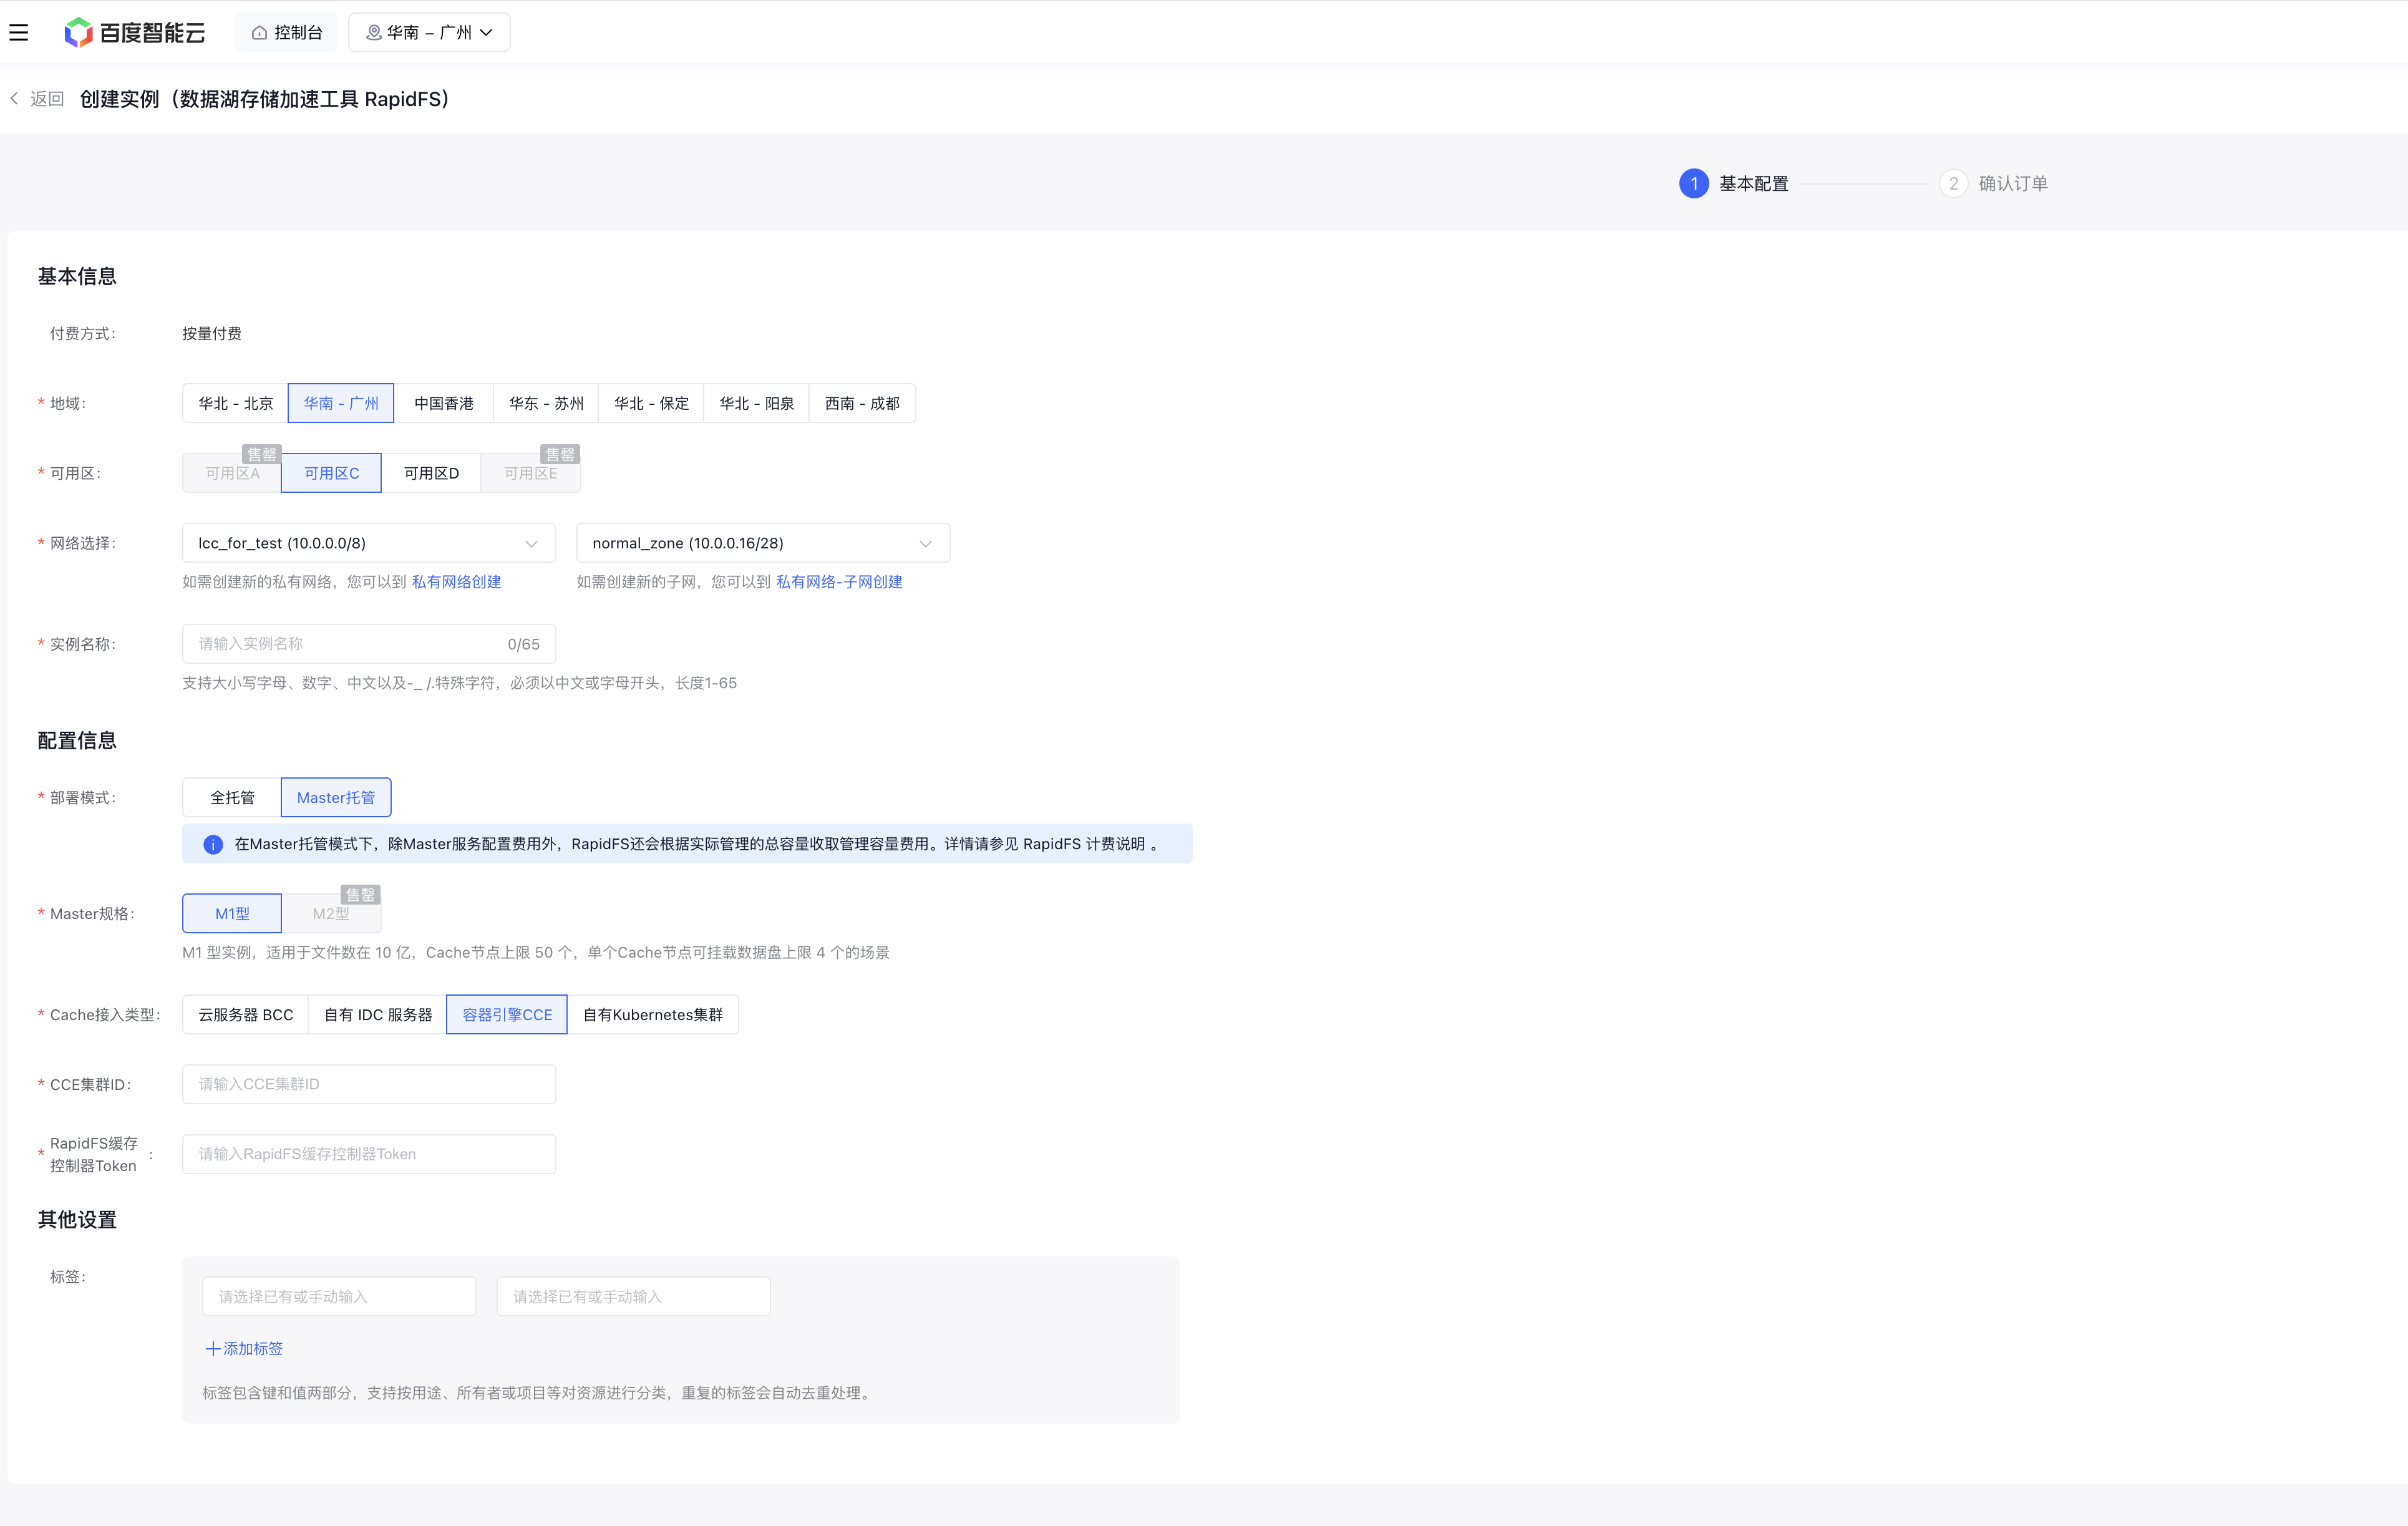Select region 华北 - 阳泉
The image size is (2408, 1526).
click(757, 403)
